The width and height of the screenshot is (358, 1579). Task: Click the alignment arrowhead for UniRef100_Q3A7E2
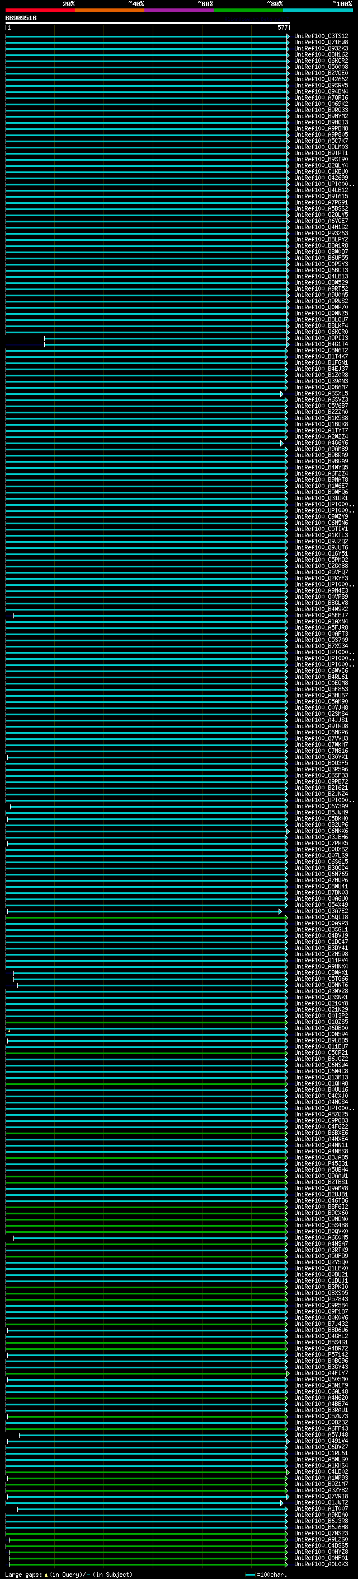tap(280, 911)
